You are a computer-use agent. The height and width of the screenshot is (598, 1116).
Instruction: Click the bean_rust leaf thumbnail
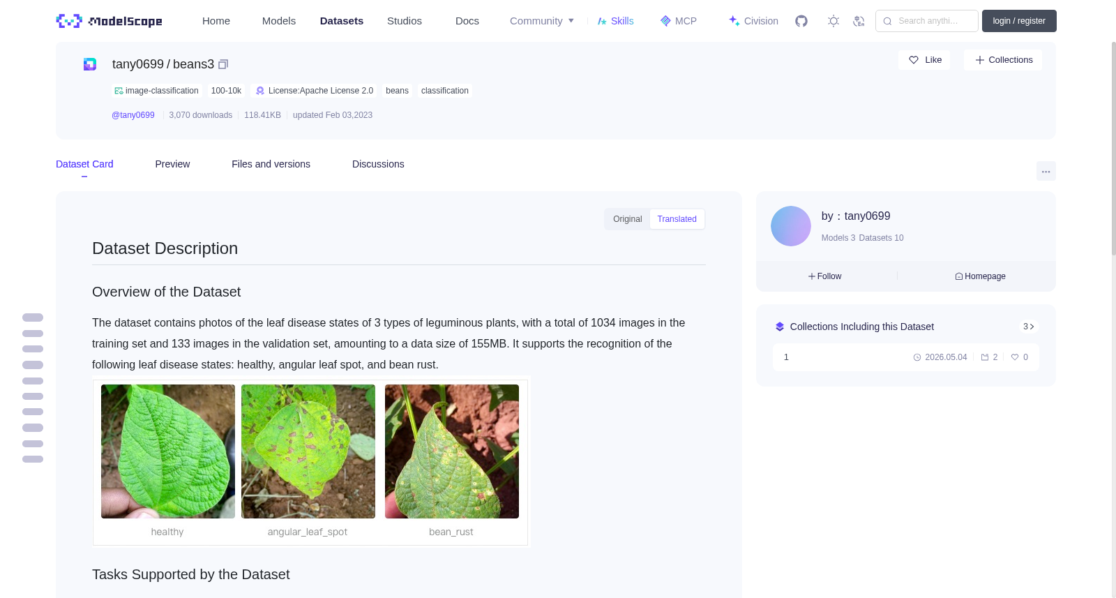[x=452, y=451]
